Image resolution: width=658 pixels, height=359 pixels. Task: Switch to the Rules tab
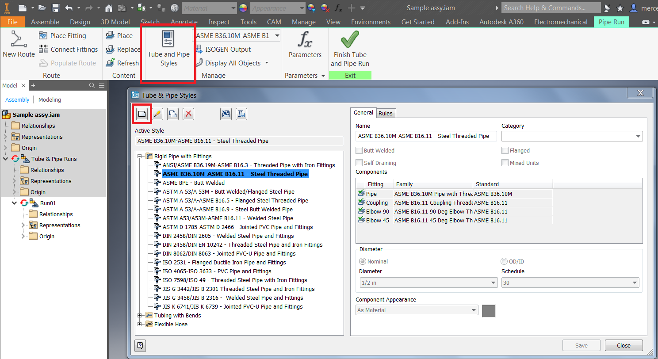pos(385,113)
